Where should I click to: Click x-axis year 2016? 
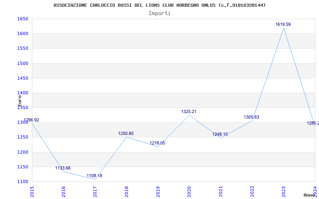[x=63, y=191]
